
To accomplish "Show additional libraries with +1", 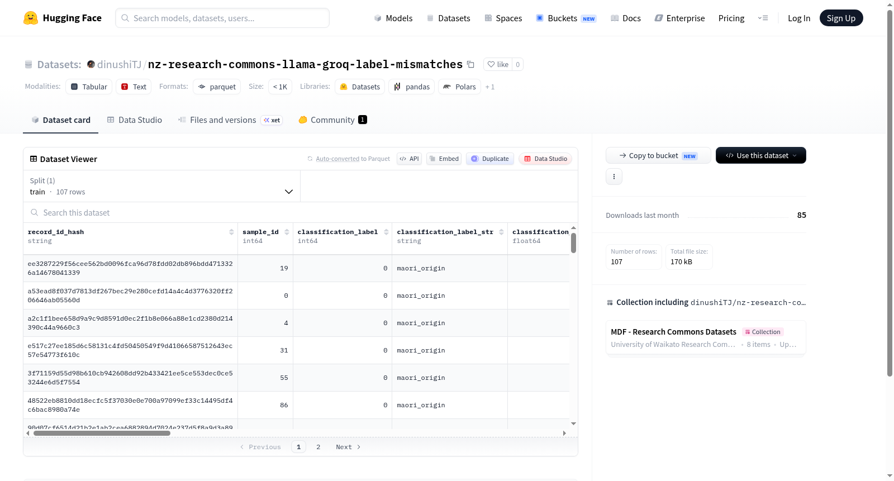I will point(490,87).
